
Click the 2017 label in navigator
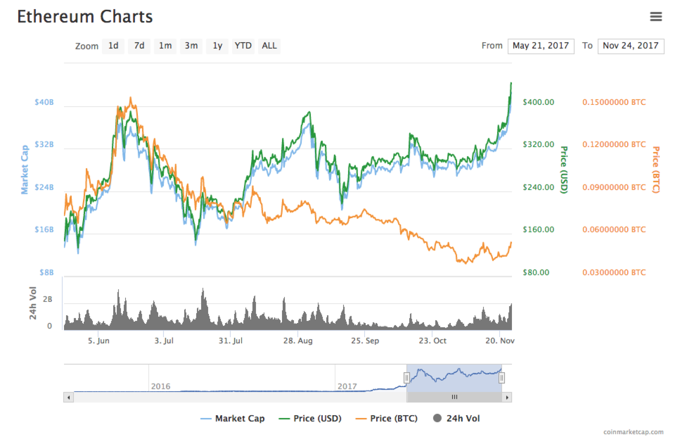(347, 386)
